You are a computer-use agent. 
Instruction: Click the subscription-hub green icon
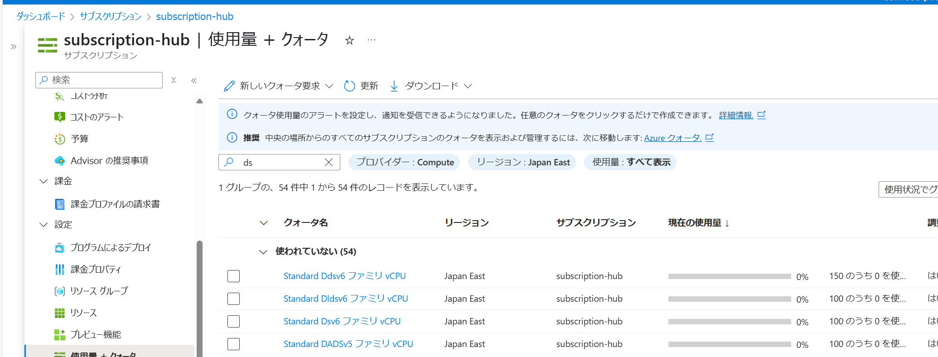pyautogui.click(x=48, y=45)
